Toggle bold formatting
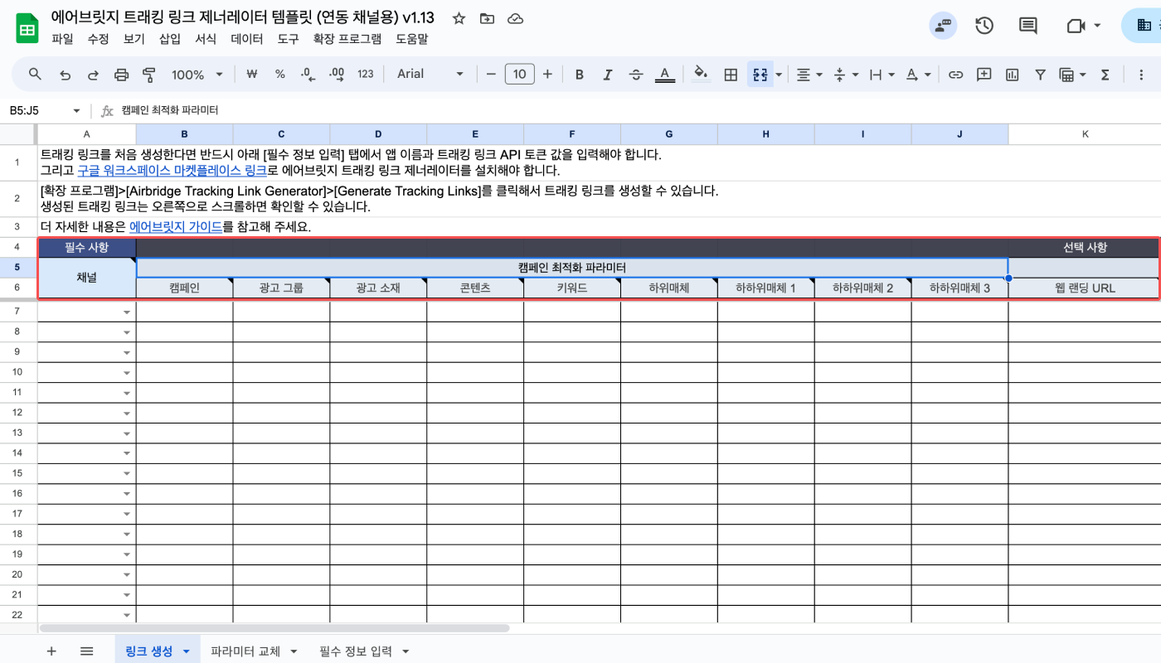 coord(580,75)
